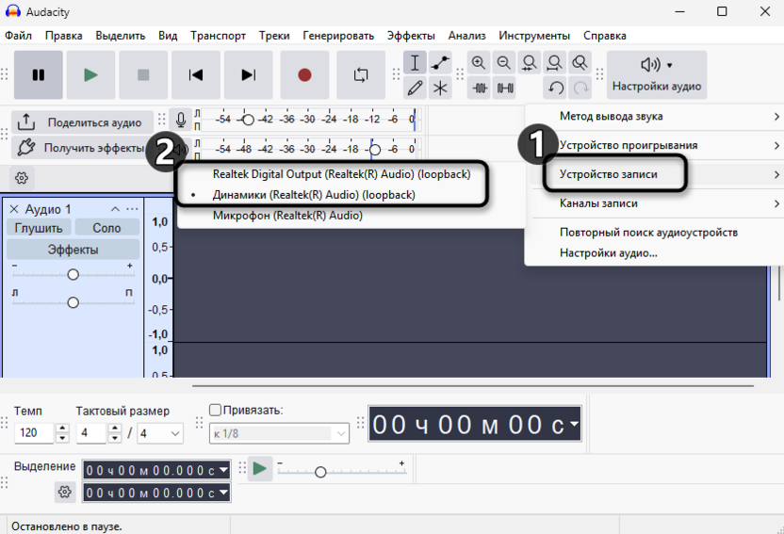Expand Метод вывода звука submenu
Image resolution: width=784 pixels, height=534 pixels.
pyautogui.click(x=654, y=117)
